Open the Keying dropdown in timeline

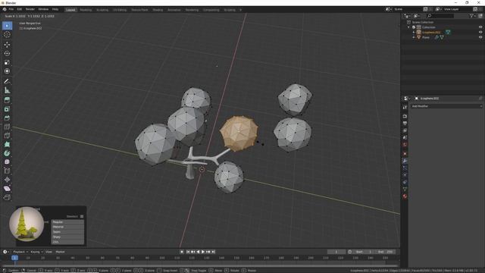[x=36, y=252]
